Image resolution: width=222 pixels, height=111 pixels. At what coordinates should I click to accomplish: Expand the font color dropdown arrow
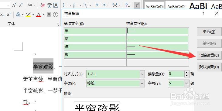43,15
